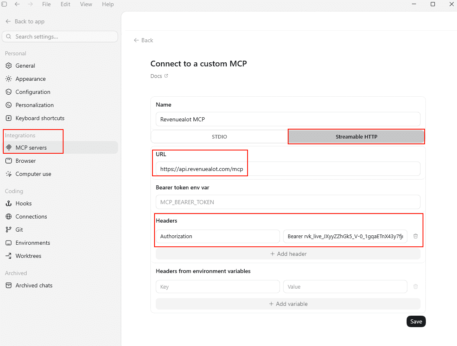Click the back arrow in title bar
This screenshot has width=457, height=346.
(x=17, y=4)
